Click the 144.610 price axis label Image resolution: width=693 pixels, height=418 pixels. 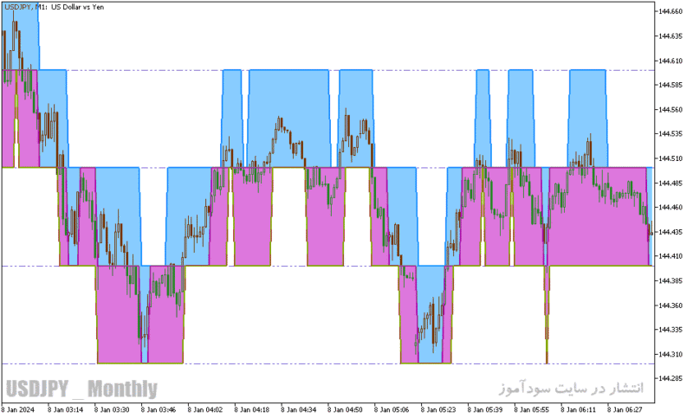coord(670,61)
